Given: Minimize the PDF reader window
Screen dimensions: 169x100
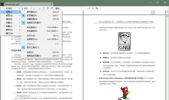Looking at the screenshot, I should pyautogui.click(x=150, y=2).
